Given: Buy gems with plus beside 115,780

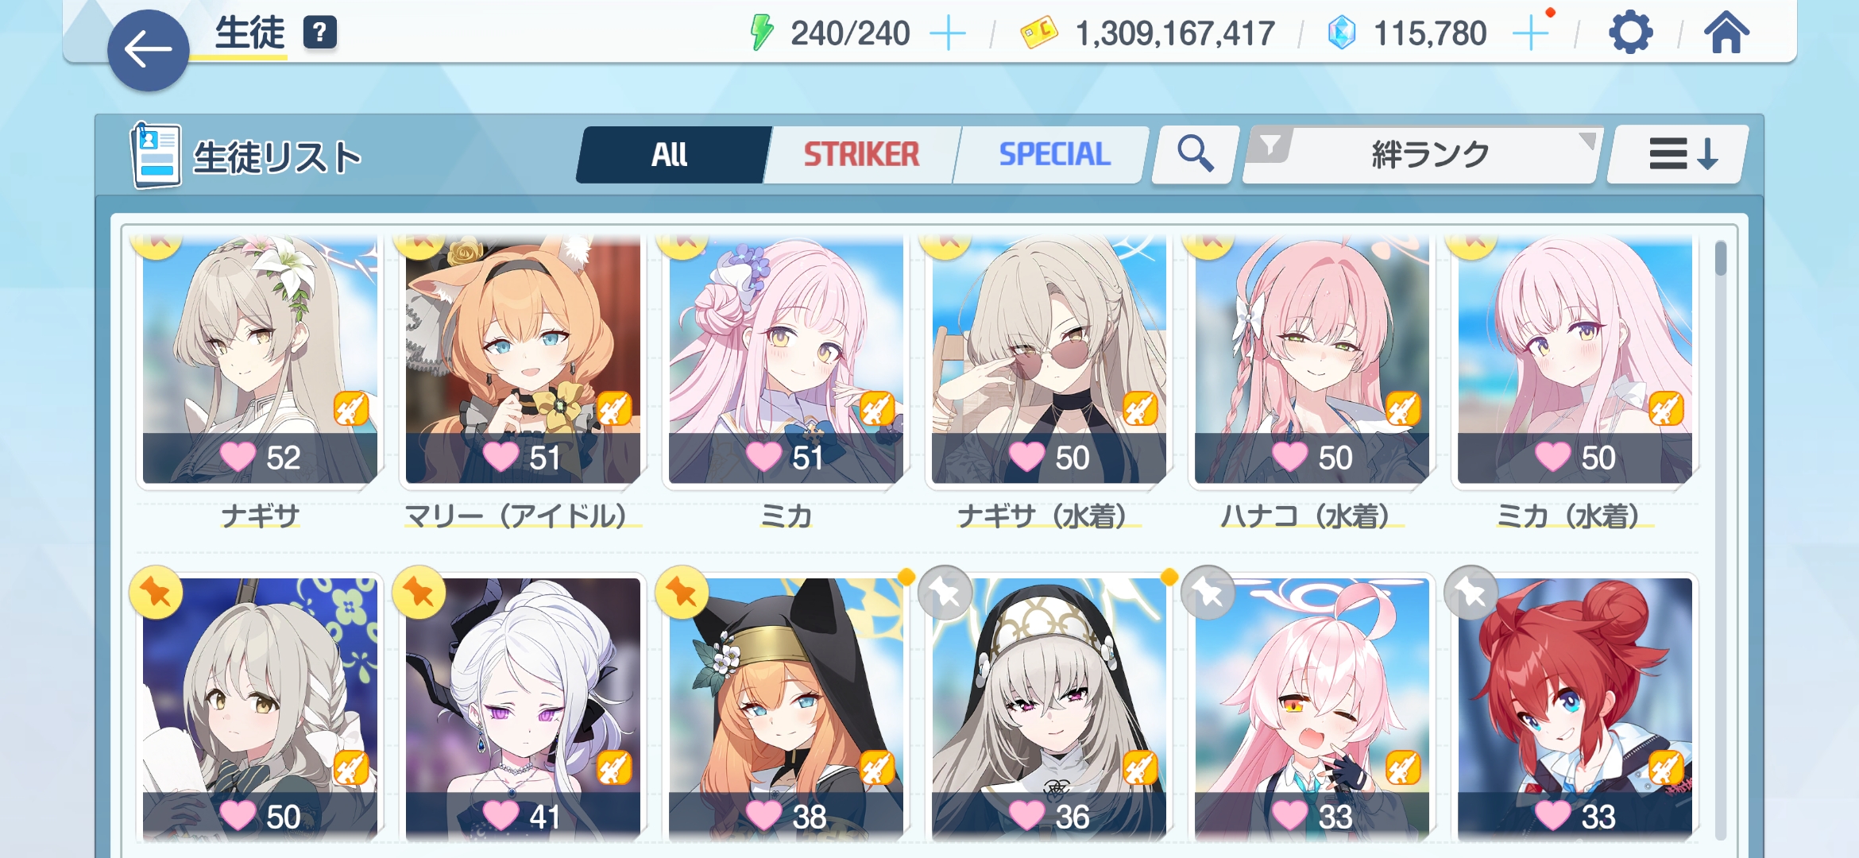Looking at the screenshot, I should coord(1531,34).
